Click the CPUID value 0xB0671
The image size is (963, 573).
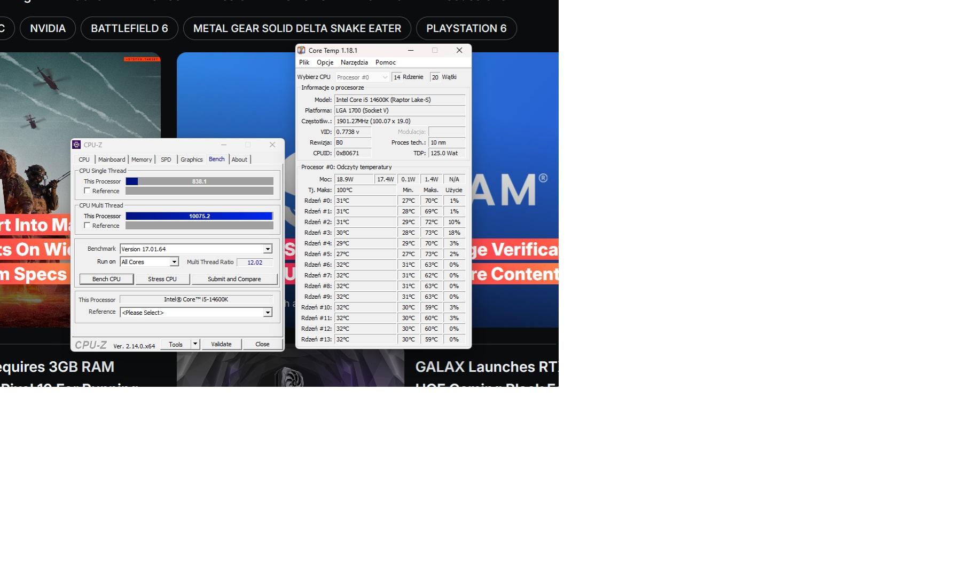(353, 153)
